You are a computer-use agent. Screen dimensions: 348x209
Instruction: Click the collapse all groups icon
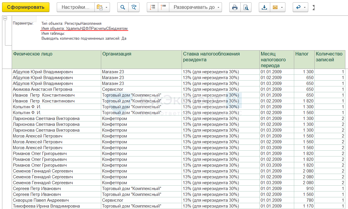152,7
